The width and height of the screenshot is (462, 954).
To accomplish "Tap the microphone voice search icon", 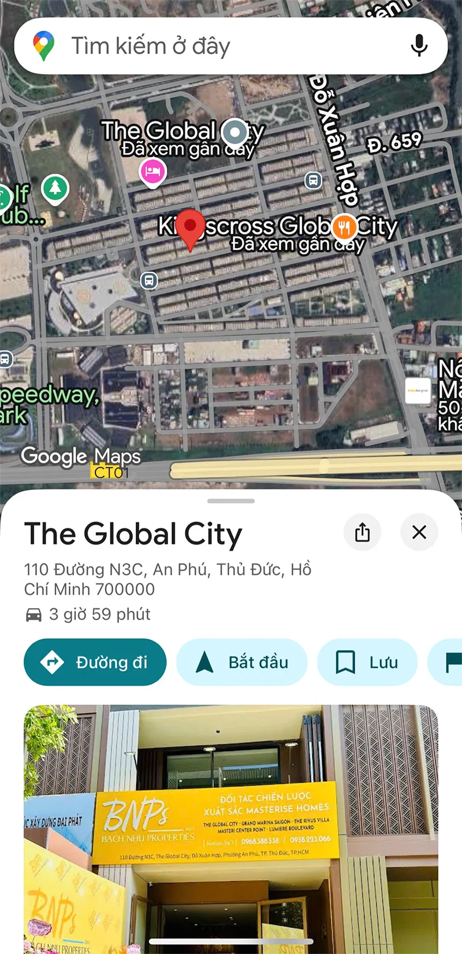I will (419, 46).
